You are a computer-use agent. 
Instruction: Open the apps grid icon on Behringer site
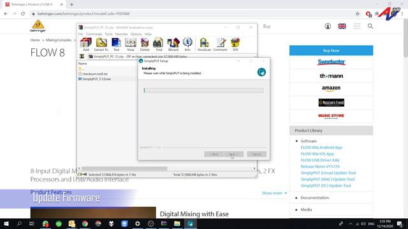pyautogui.click(x=357, y=26)
